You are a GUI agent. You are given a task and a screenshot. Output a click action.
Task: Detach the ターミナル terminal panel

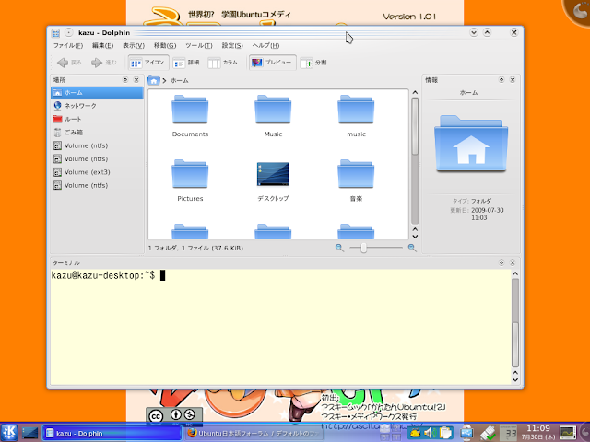[x=501, y=262]
